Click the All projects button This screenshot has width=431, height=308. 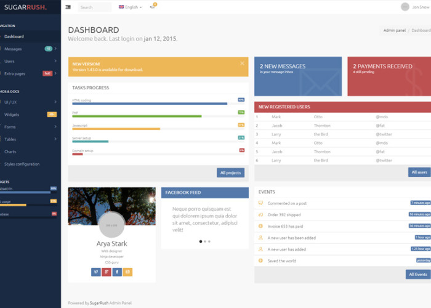tap(230, 172)
